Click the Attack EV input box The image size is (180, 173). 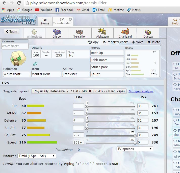(x=79, y=113)
